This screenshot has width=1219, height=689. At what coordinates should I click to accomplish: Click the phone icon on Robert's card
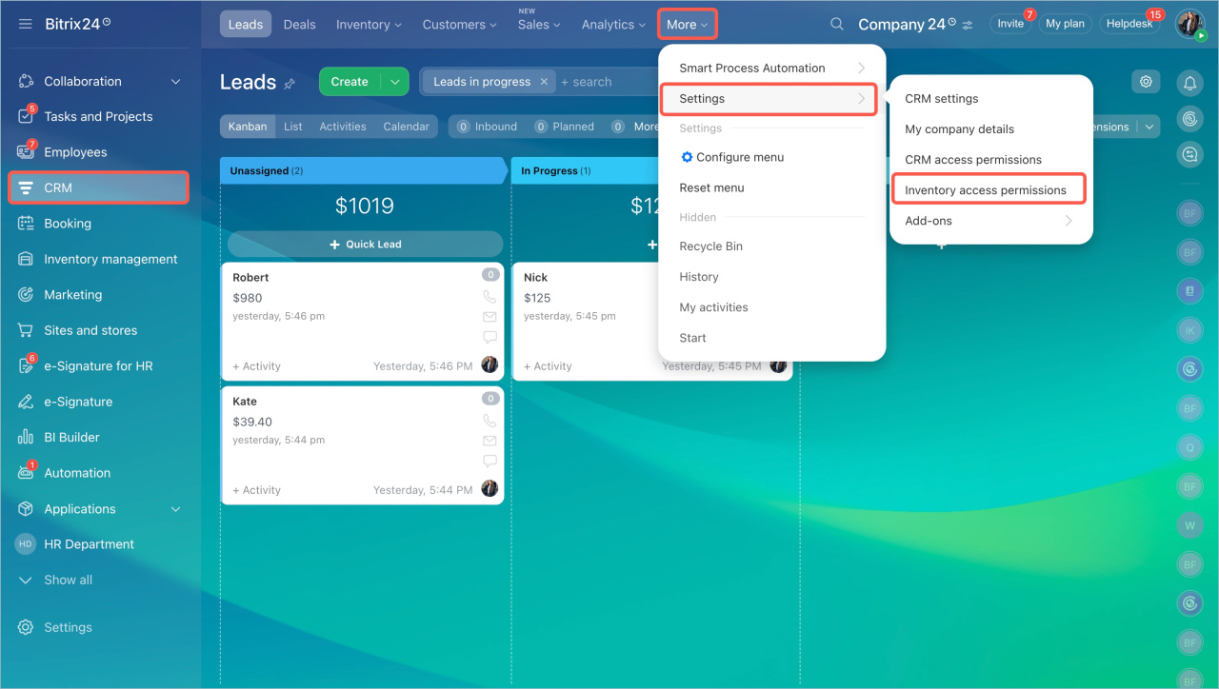(x=490, y=297)
